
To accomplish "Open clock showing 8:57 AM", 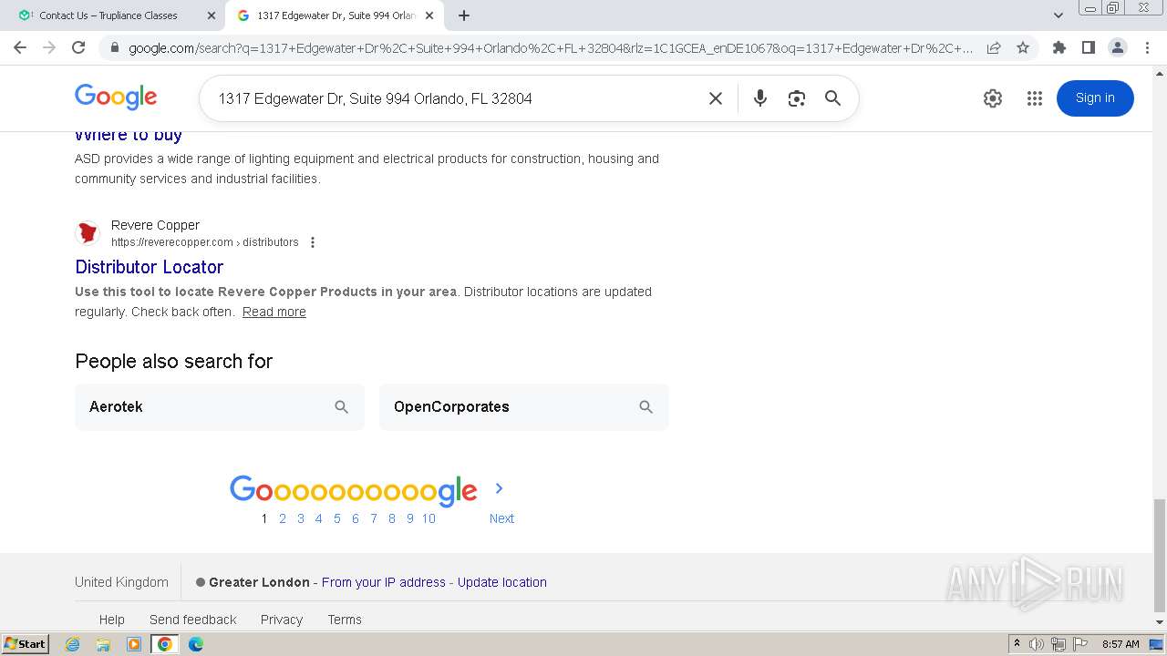I will (1121, 644).
